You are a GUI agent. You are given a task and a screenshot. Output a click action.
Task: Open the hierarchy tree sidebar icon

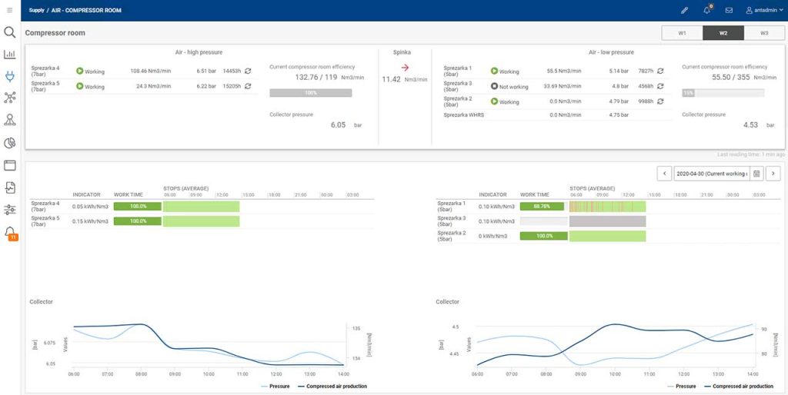pyautogui.click(x=10, y=119)
